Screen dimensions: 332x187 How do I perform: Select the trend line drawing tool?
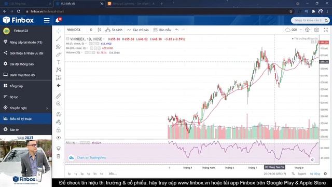[x=59, y=38]
